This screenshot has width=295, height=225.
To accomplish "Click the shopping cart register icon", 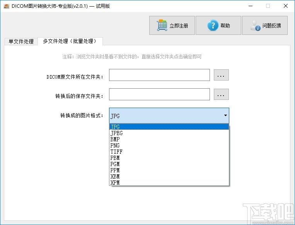I will 162,25.
